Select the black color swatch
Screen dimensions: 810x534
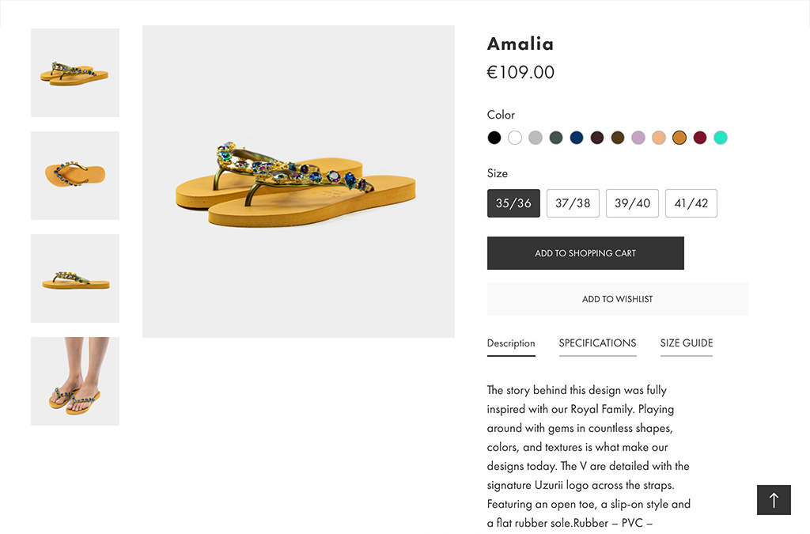pyautogui.click(x=494, y=138)
